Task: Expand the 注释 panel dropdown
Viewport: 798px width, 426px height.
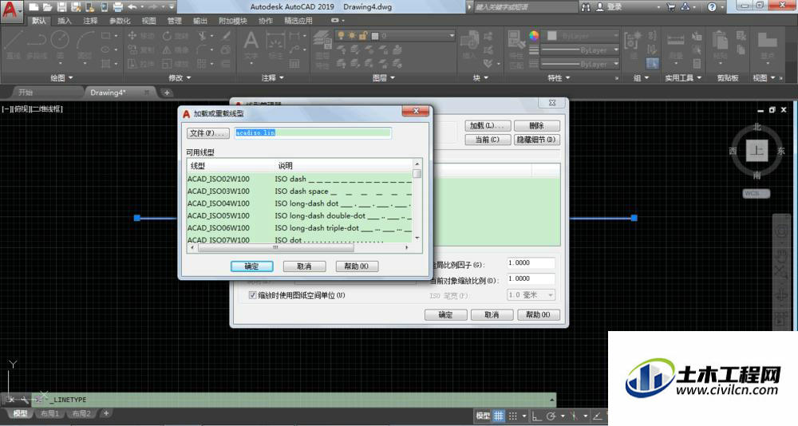Action: point(273,78)
